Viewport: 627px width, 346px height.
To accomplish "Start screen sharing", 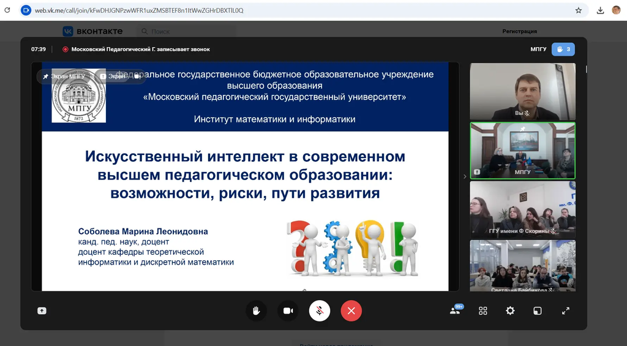I will click(x=42, y=310).
